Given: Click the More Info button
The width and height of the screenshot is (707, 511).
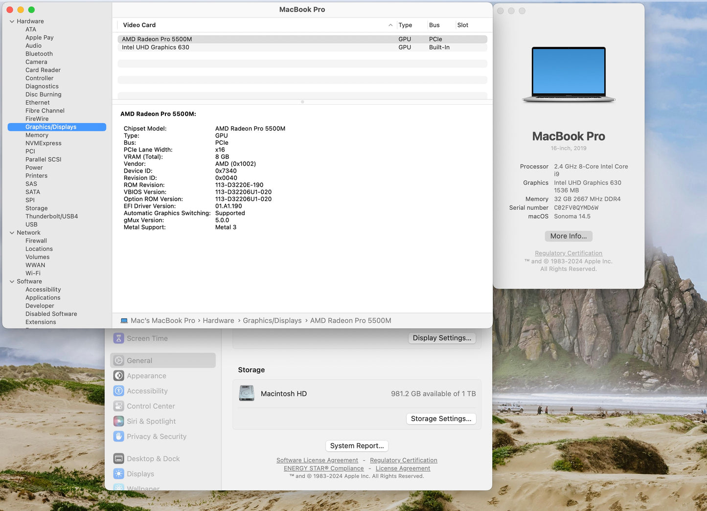Looking at the screenshot, I should [x=568, y=236].
